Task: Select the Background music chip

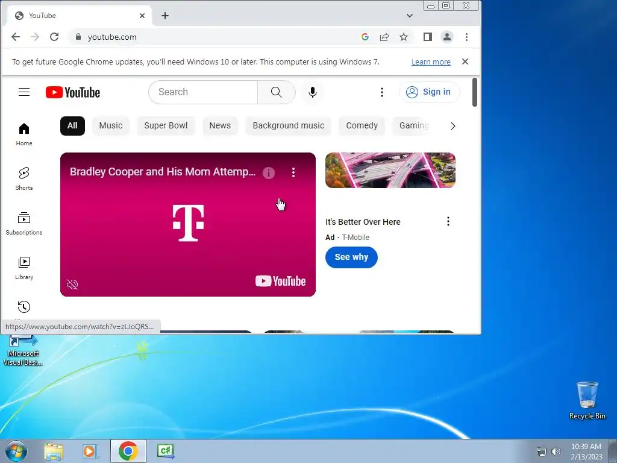Action: coord(289,125)
